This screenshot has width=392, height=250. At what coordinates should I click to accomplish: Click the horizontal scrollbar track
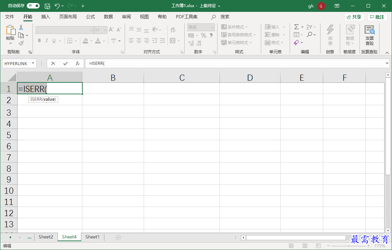click(x=296, y=237)
